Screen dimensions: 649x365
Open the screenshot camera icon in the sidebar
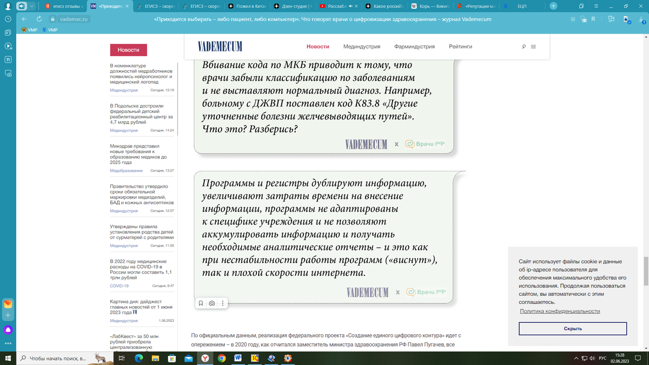(x=8, y=73)
